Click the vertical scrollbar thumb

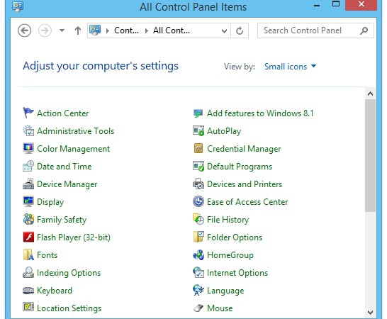(370, 155)
